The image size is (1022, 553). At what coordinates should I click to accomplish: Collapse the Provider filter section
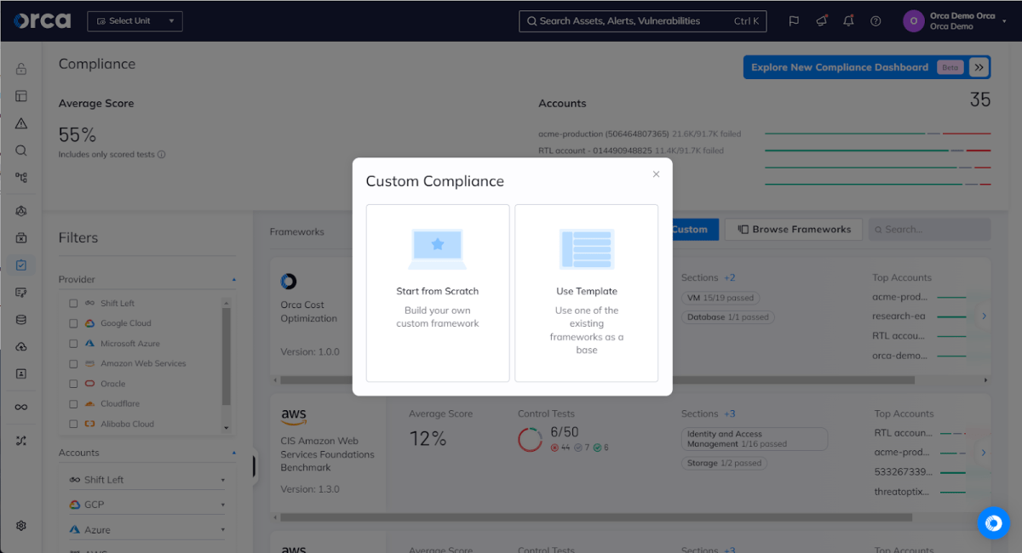[233, 279]
